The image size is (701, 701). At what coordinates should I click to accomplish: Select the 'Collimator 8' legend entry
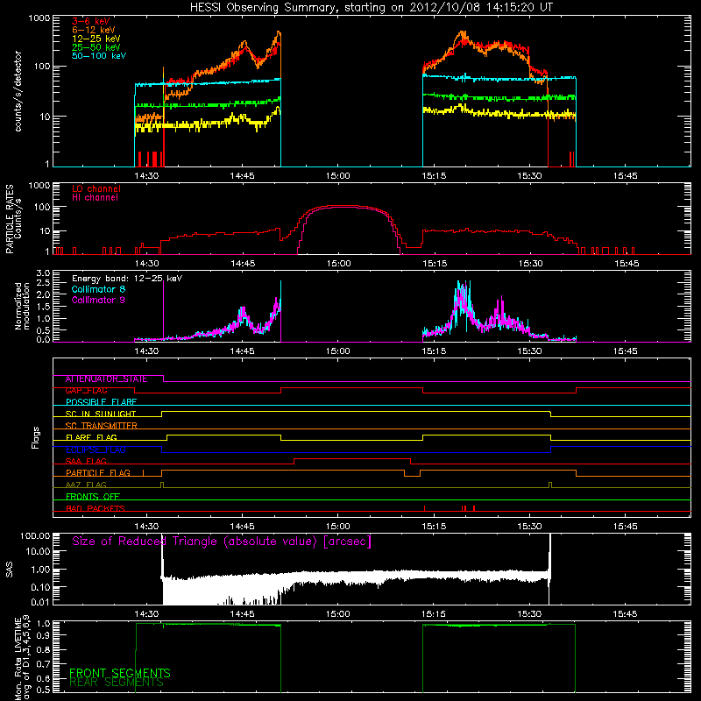(98, 289)
